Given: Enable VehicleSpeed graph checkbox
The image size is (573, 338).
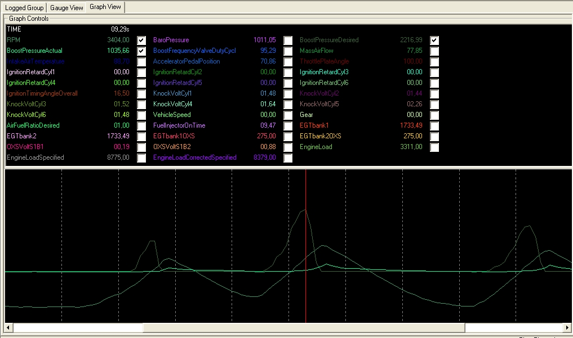Looking at the screenshot, I should pos(288,115).
